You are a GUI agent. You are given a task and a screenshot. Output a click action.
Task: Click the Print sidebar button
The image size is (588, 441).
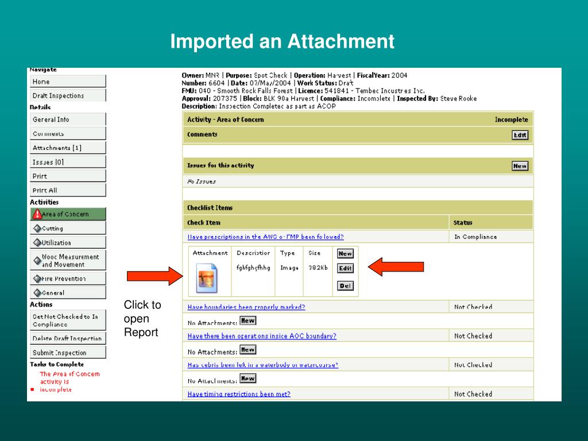click(x=68, y=176)
